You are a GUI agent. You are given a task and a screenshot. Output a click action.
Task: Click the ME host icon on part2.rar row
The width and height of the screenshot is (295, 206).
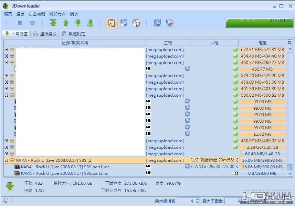(x=148, y=173)
